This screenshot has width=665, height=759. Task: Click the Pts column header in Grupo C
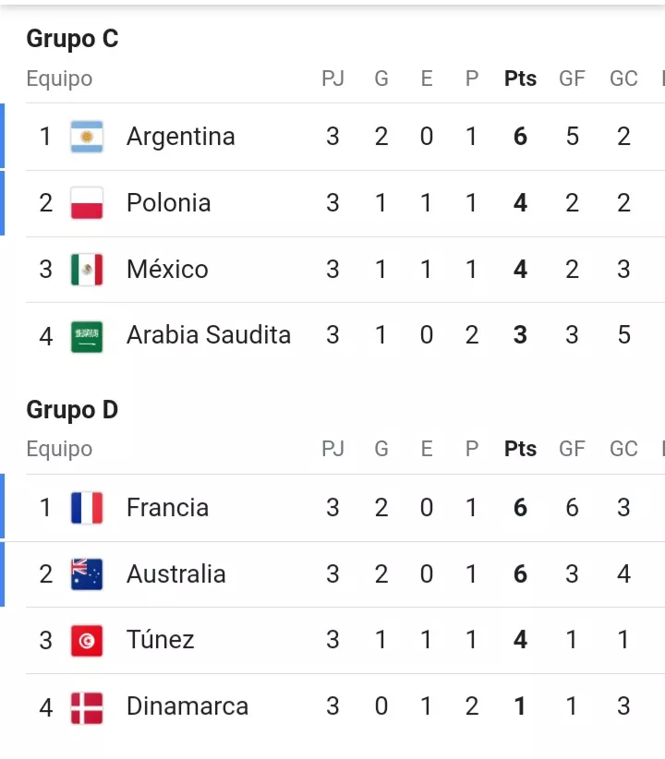click(520, 78)
